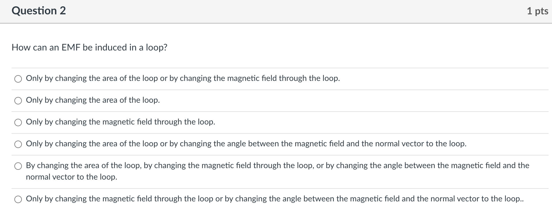Select the option about area or angle change only
The image size is (552, 214).
pos(18,144)
